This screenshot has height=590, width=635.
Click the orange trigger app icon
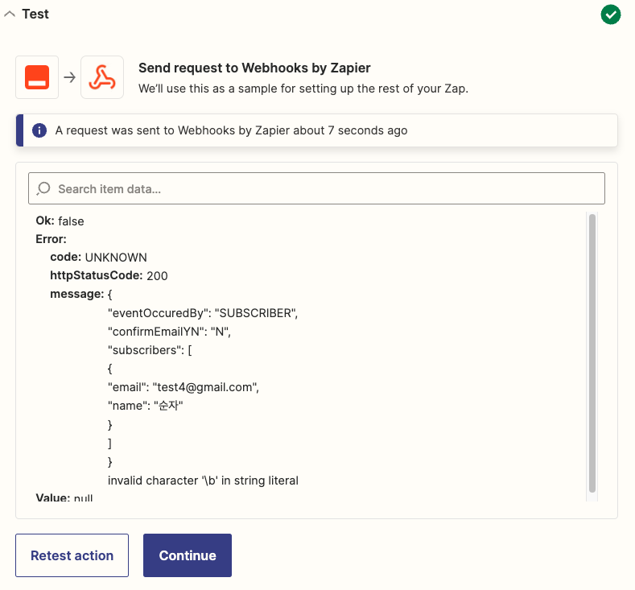37,77
